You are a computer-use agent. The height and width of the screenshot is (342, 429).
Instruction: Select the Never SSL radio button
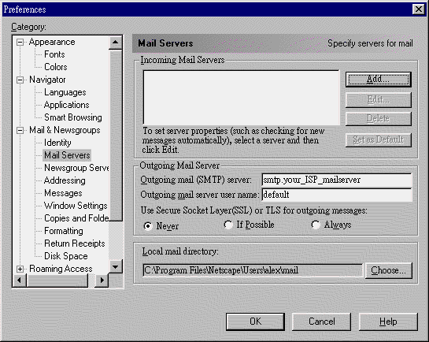148,226
